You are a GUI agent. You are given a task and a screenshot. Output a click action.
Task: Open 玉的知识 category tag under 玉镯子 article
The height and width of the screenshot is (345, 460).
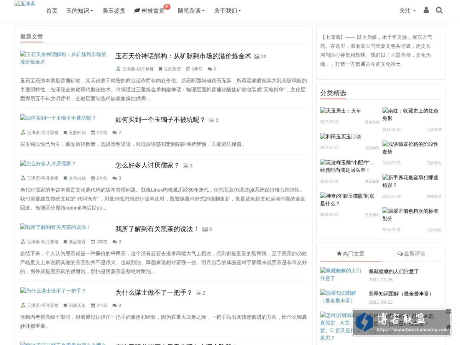(75, 133)
